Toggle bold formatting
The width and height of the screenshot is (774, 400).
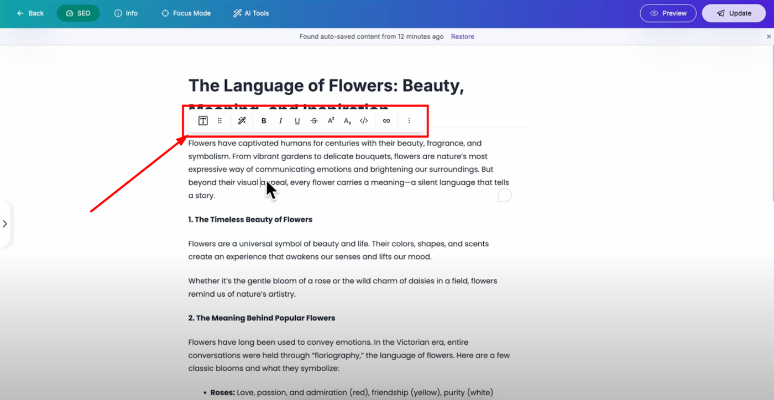[x=264, y=121]
